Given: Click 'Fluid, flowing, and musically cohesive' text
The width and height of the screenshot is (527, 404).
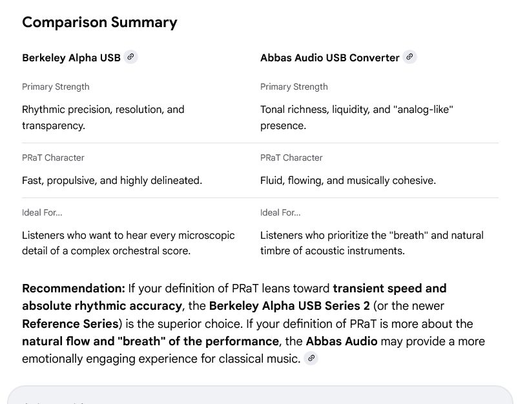Looking at the screenshot, I should coord(347,181).
